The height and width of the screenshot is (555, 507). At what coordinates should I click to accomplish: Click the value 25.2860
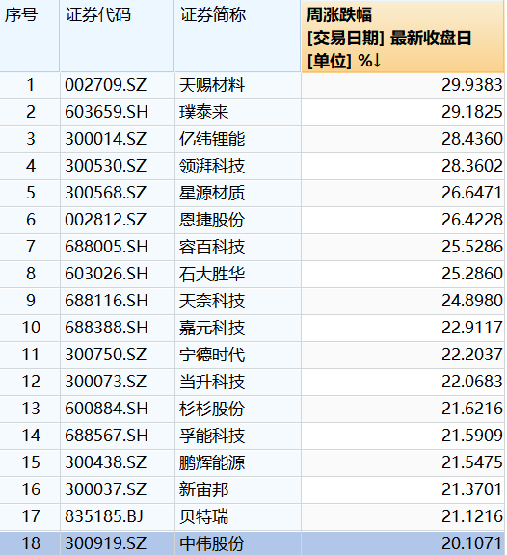[472, 274]
